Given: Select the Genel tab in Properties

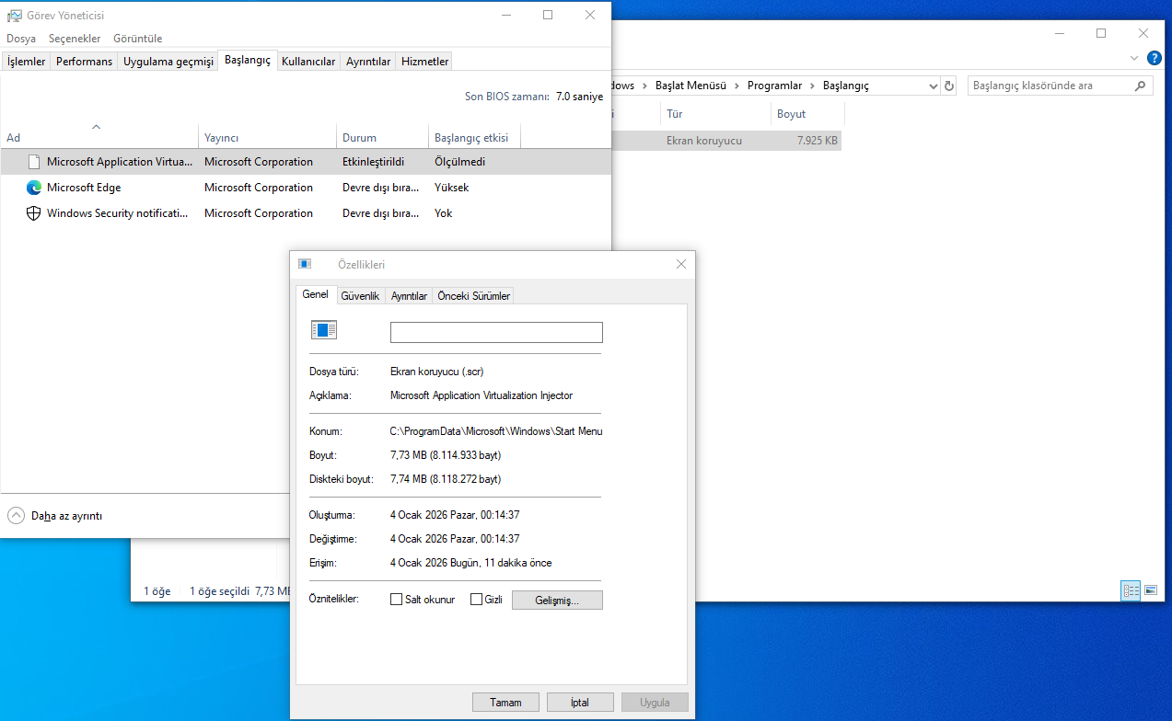Looking at the screenshot, I should pos(316,294).
